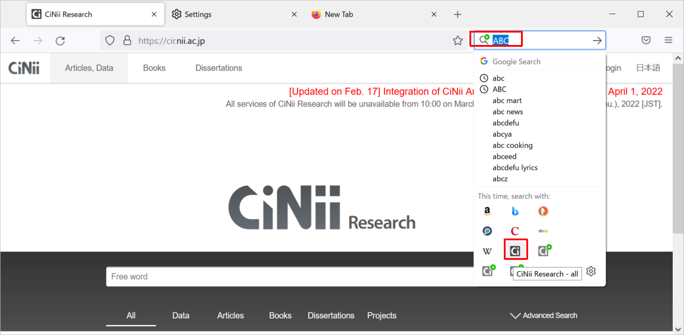
Task: Choose the 'abcdefu lyrics' suggestion
Action: 539,167
